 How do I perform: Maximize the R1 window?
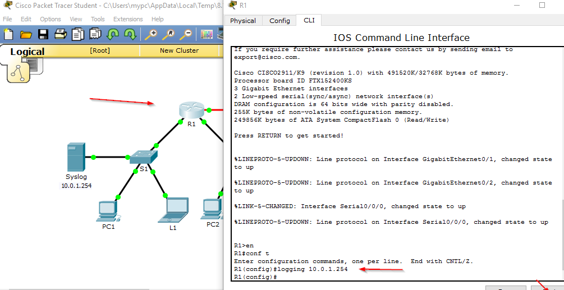pyautogui.click(x=542, y=5)
